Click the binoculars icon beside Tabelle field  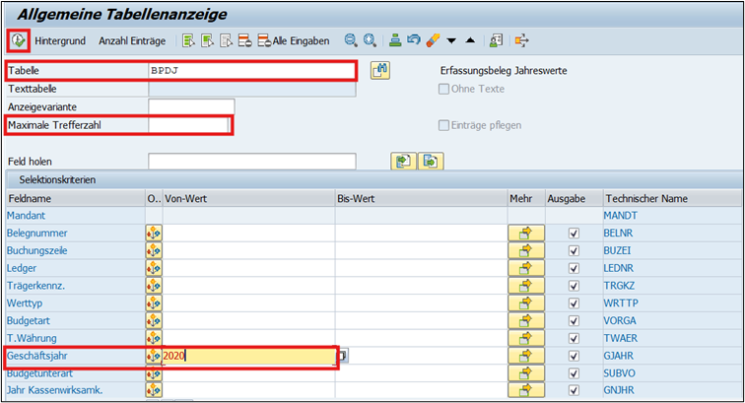(379, 70)
